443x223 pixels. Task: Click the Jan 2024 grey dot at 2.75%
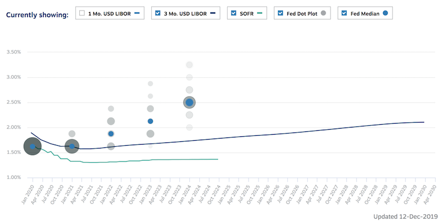tap(189, 90)
